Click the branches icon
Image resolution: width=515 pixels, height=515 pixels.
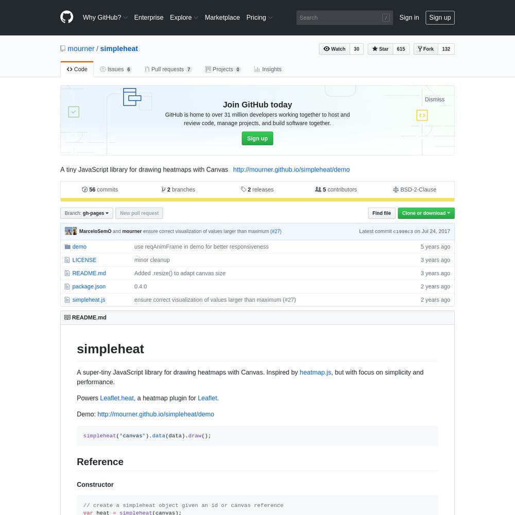click(x=163, y=190)
